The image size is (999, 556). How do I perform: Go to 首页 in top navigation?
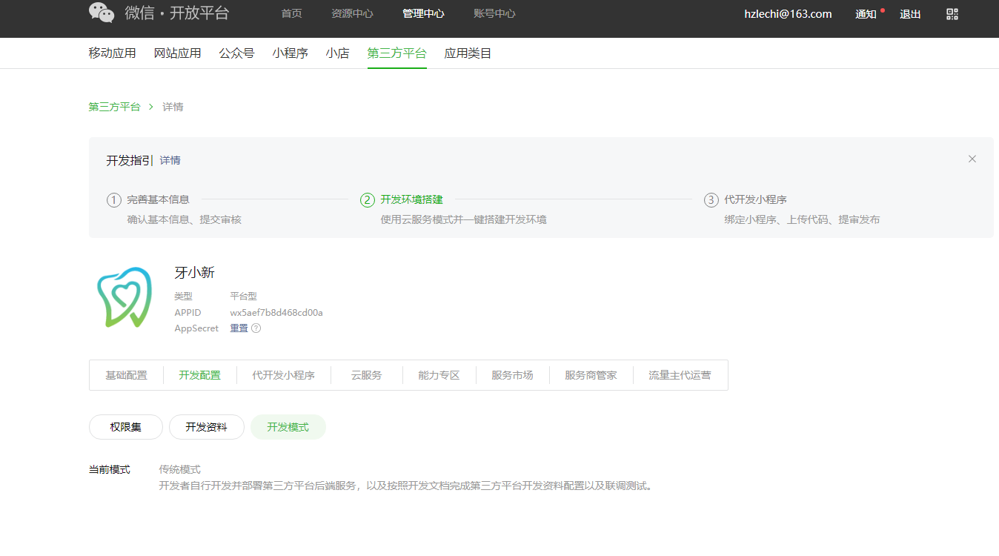(292, 13)
